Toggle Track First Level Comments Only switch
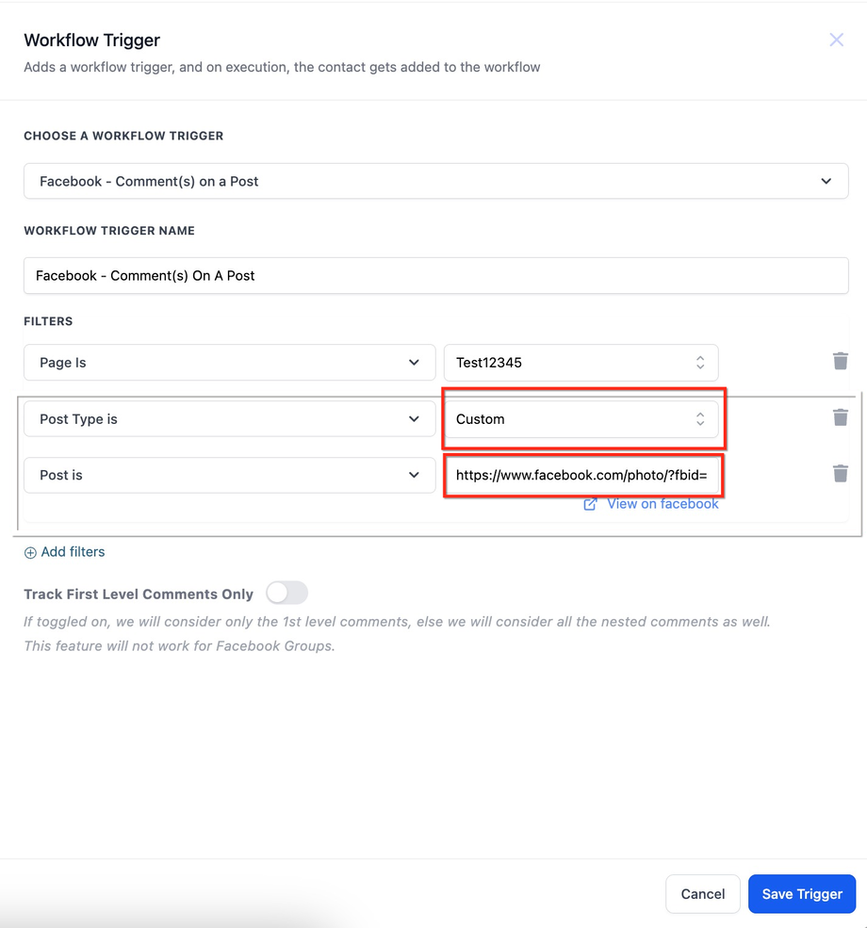Image resolution: width=867 pixels, height=928 pixels. coord(287,593)
